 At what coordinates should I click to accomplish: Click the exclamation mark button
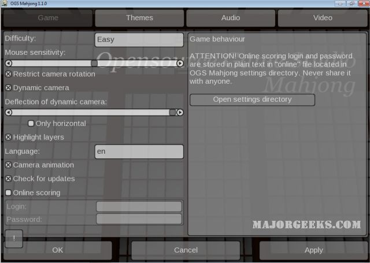pyautogui.click(x=14, y=239)
